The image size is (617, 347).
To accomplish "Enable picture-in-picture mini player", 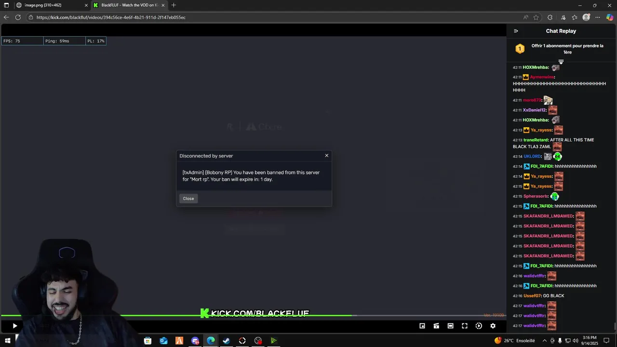I will pyautogui.click(x=422, y=326).
